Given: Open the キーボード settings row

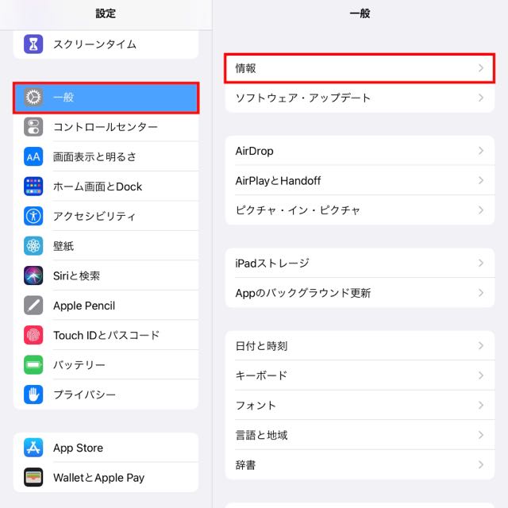Looking at the screenshot, I should [360, 375].
